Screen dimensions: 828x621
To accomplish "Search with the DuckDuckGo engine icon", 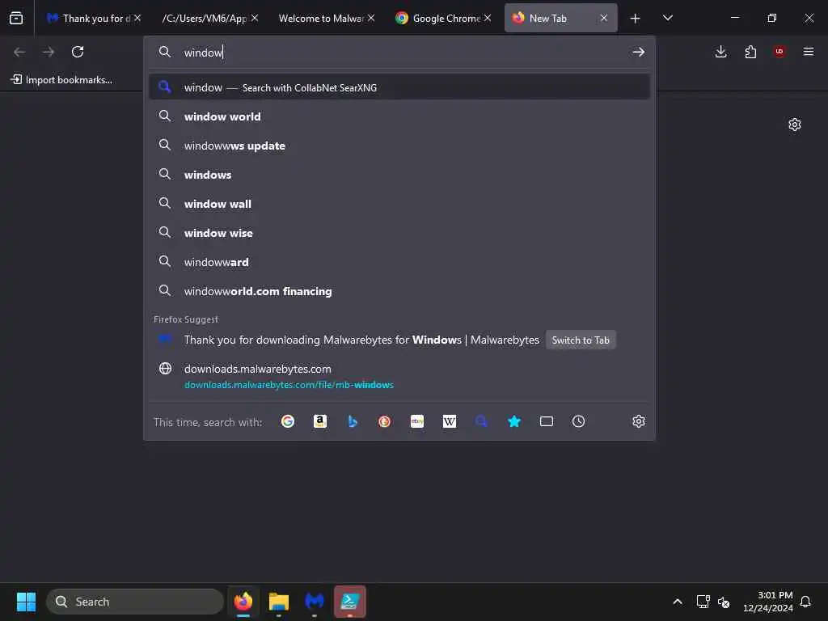I will click(x=384, y=421).
